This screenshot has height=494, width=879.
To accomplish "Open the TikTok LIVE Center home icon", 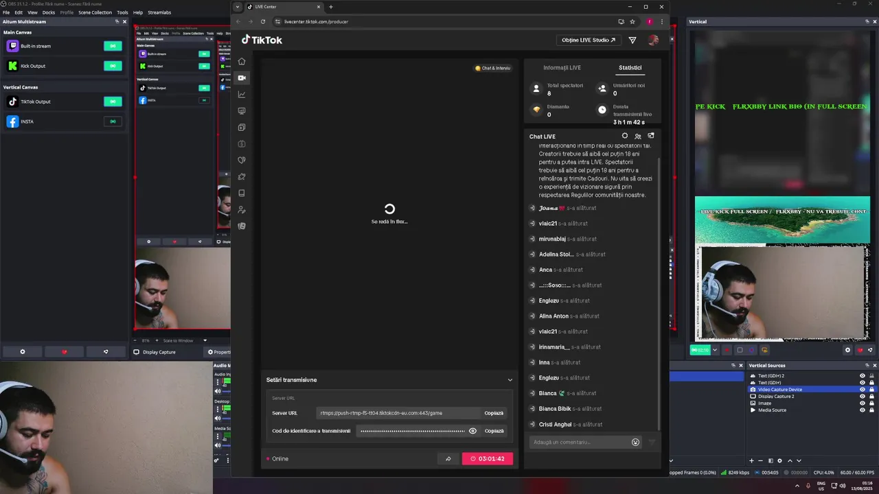I will click(x=242, y=62).
